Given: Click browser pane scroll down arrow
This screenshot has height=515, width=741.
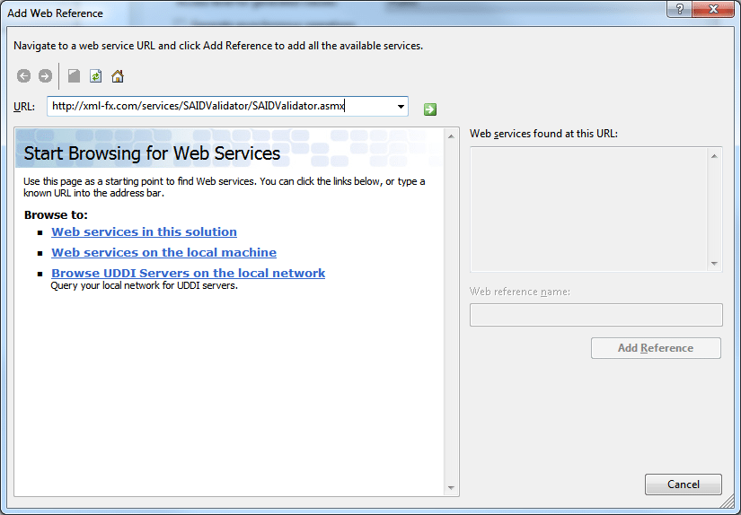Looking at the screenshot, I should tap(451, 487).
